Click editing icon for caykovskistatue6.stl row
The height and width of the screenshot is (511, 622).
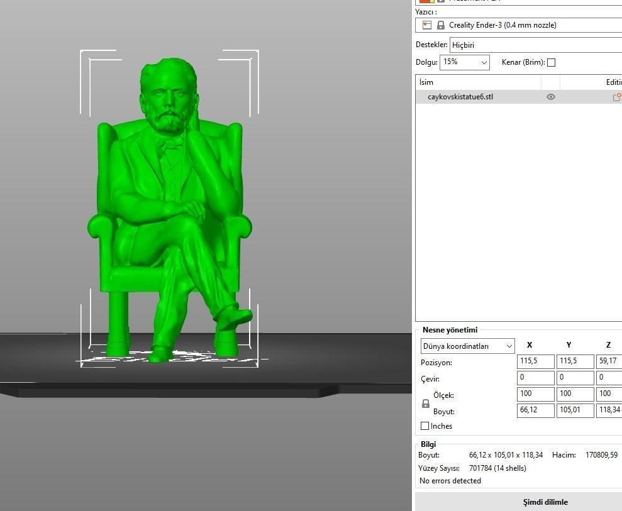pyautogui.click(x=616, y=97)
